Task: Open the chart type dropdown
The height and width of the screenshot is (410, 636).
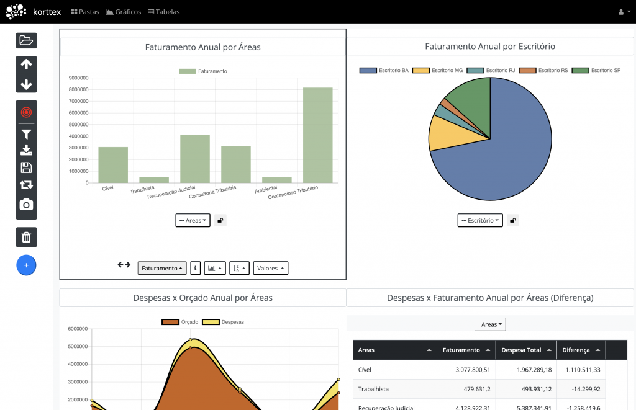Action: [214, 268]
